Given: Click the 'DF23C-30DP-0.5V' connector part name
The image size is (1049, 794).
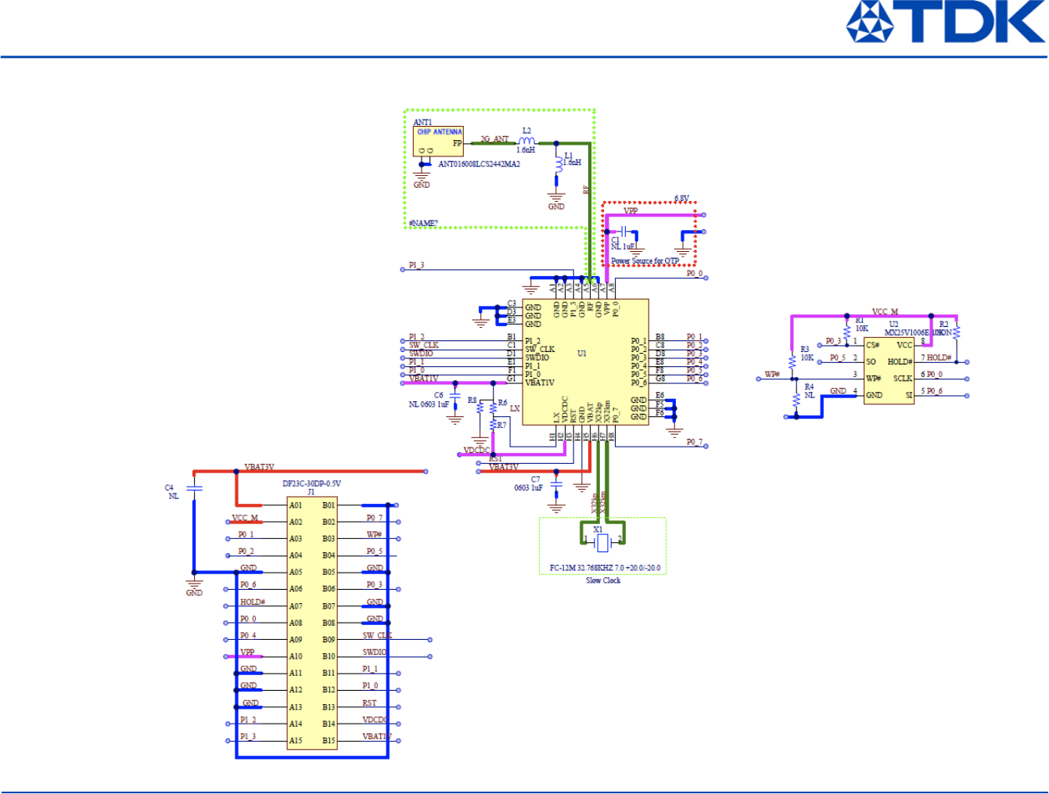Looking at the screenshot, I should [311, 483].
